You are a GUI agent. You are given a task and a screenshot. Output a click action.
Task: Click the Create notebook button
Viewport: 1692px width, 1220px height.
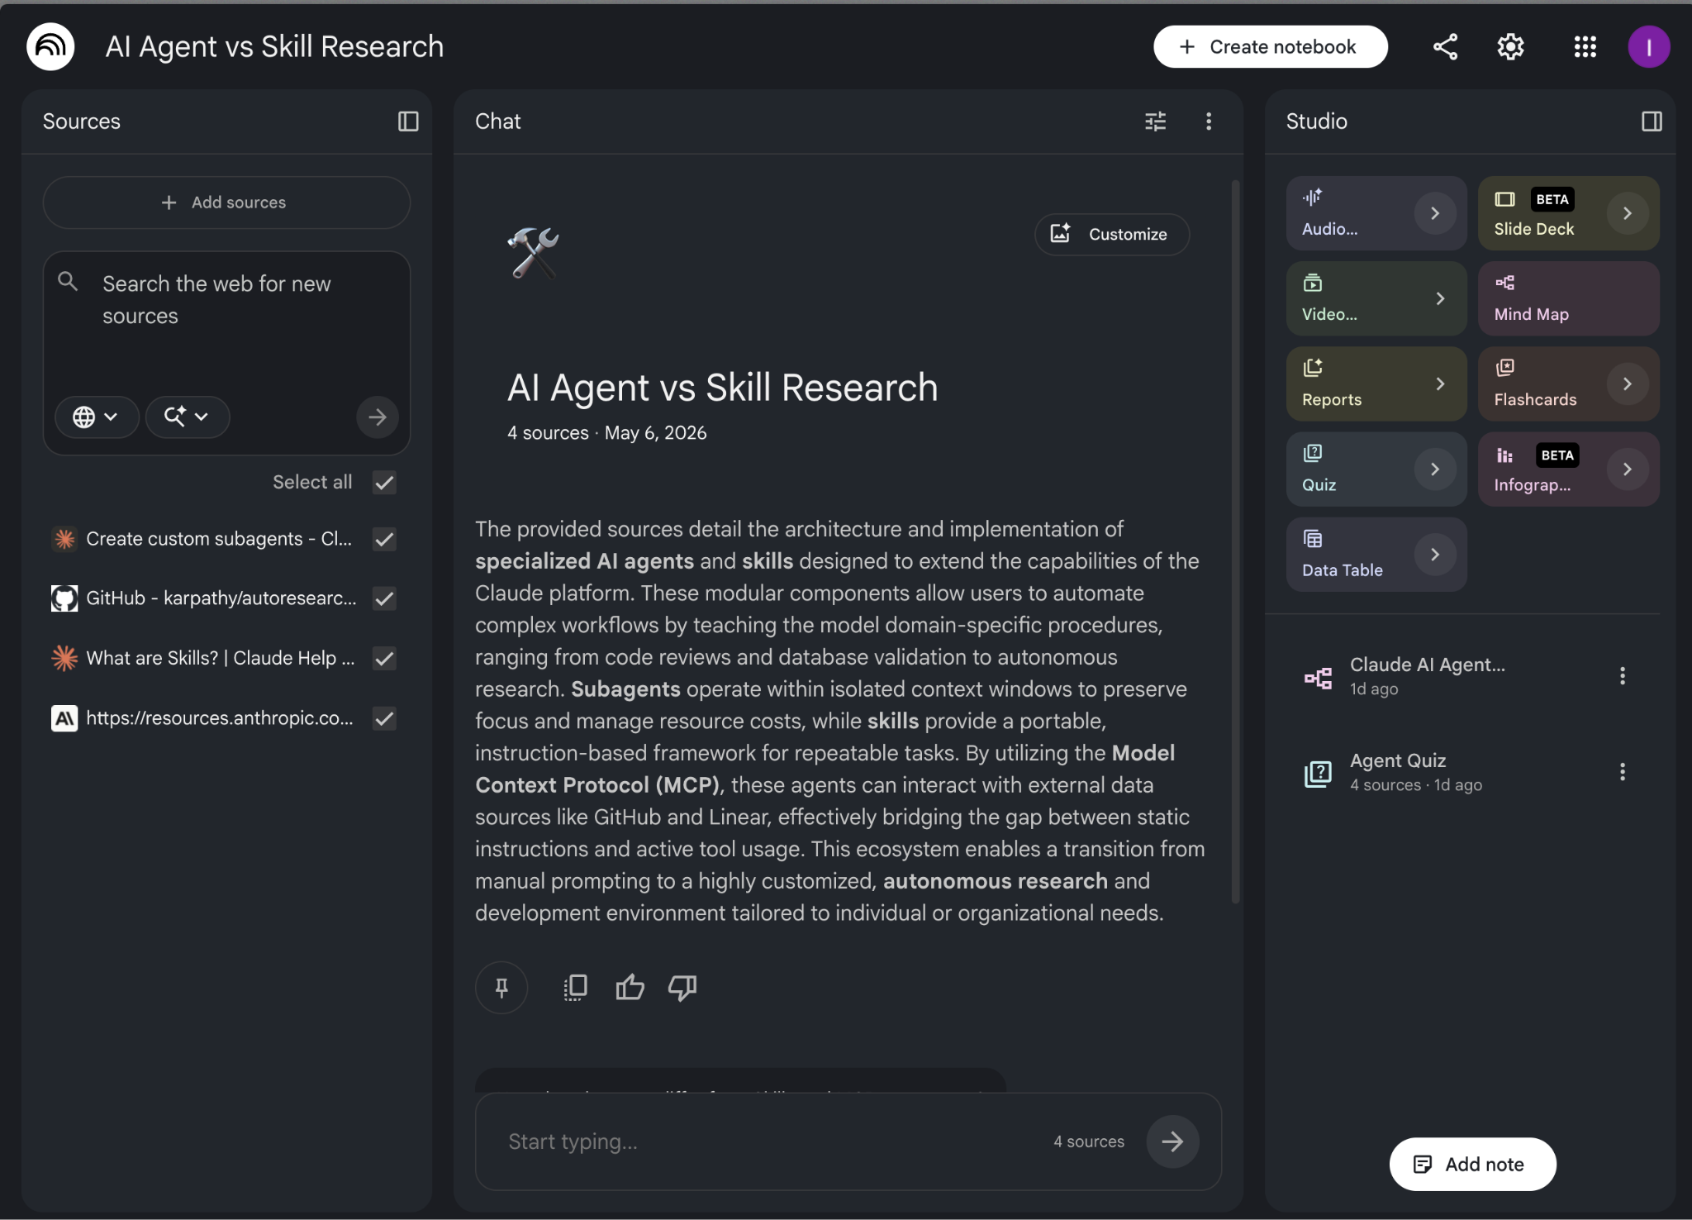1270,47
